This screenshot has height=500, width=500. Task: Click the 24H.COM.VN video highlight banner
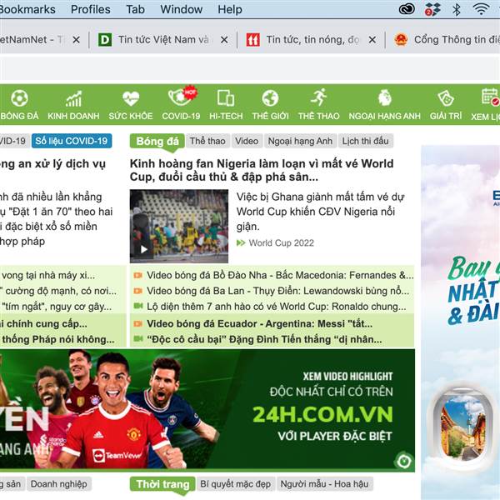tap(207, 410)
